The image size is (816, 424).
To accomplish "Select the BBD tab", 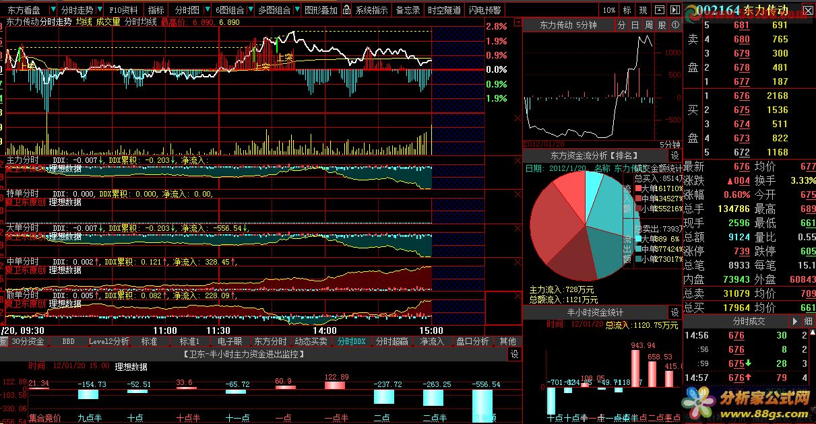I will pos(68,341).
